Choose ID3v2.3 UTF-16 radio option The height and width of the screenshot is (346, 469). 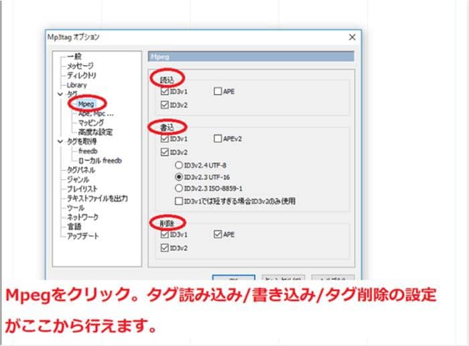179,177
